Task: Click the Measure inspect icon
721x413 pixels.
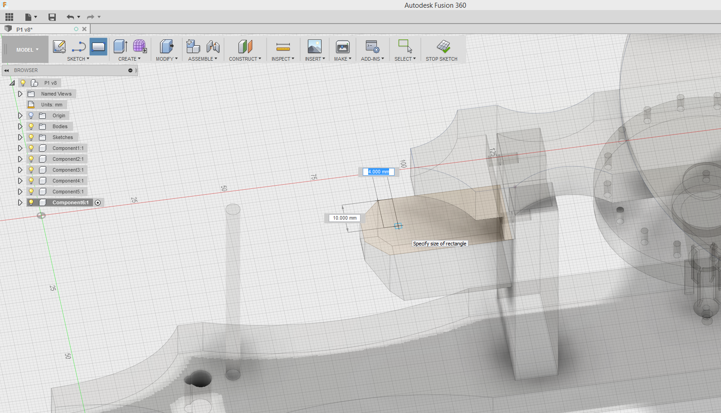Action: click(283, 47)
